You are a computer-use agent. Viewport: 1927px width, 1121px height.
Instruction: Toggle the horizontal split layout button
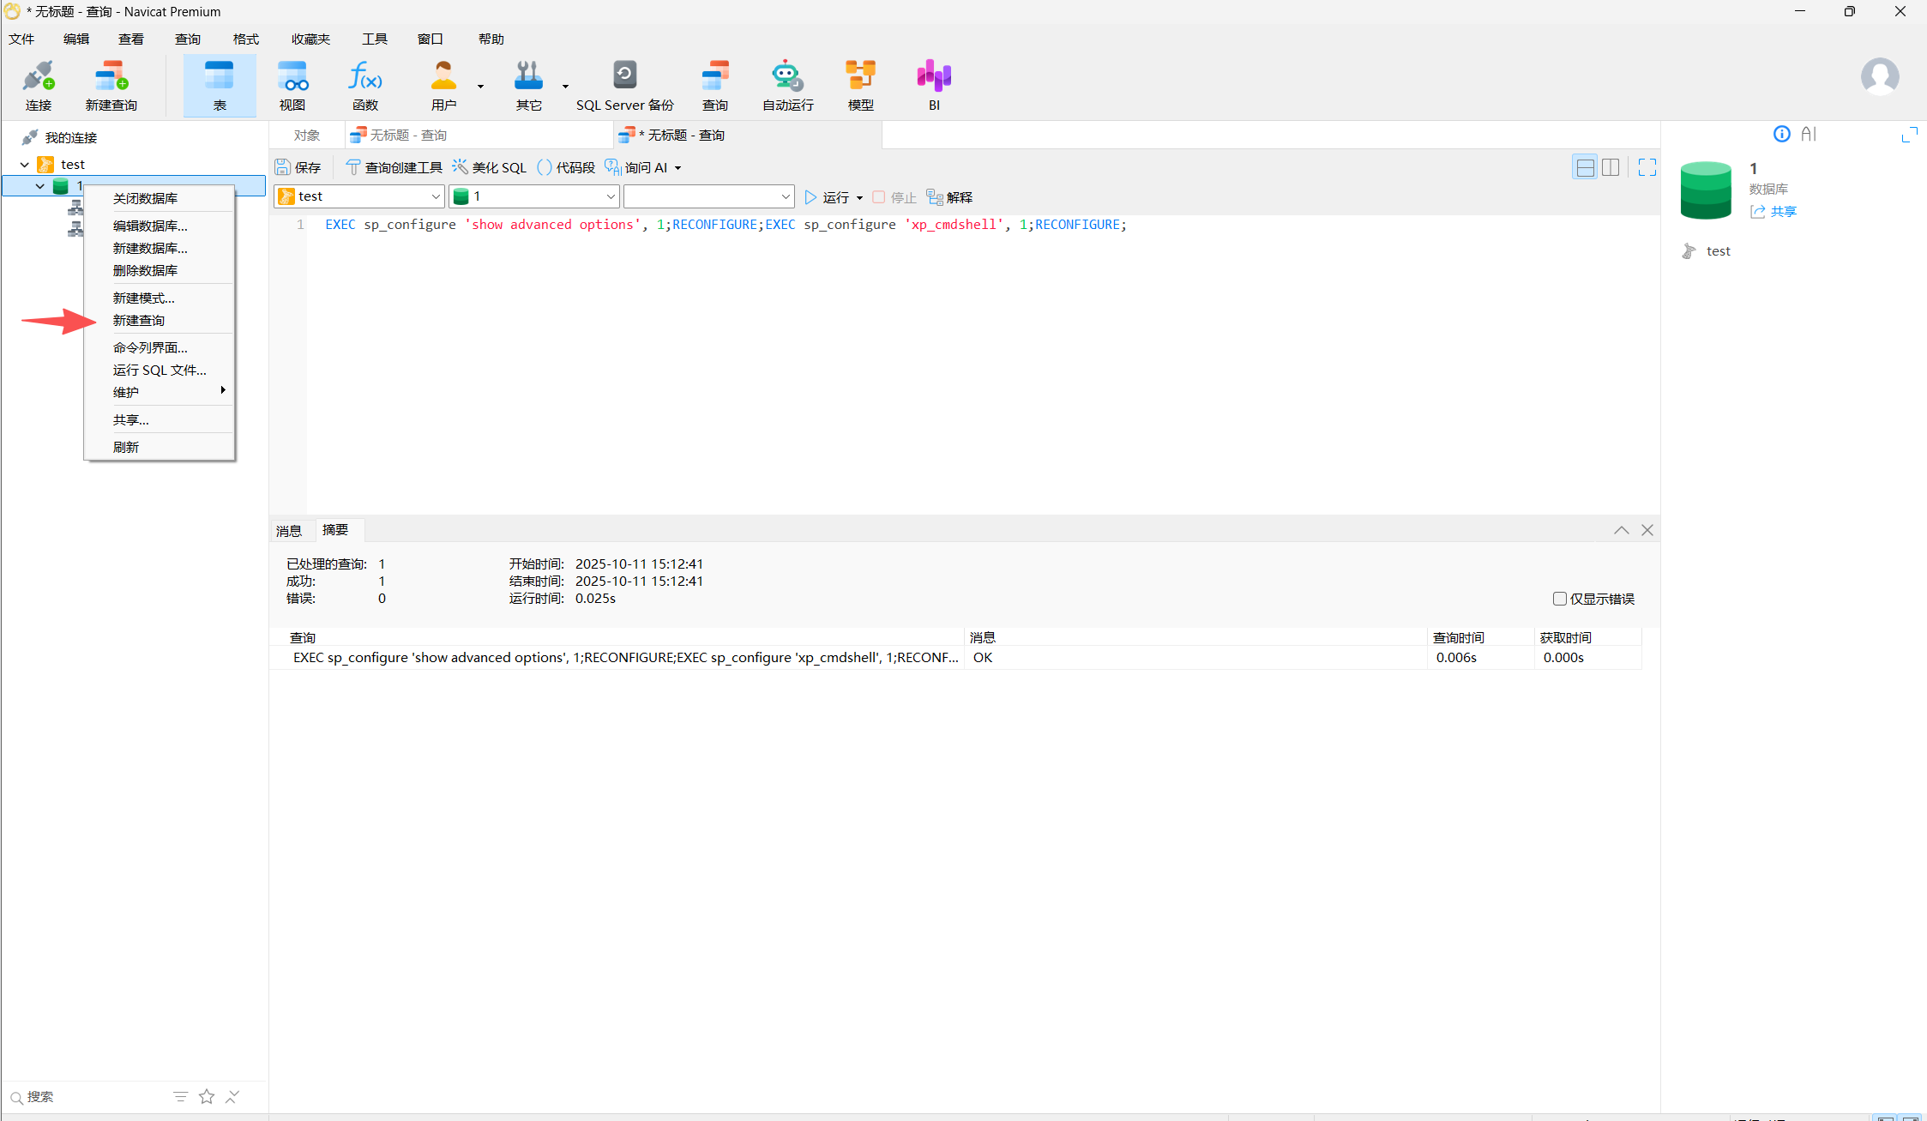(1585, 167)
